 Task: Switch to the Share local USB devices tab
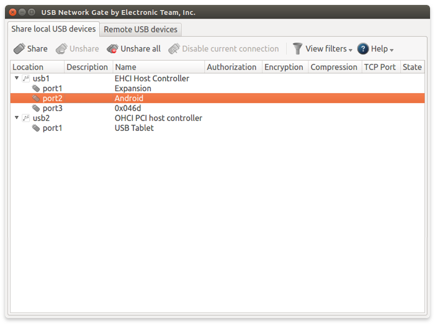point(53,29)
